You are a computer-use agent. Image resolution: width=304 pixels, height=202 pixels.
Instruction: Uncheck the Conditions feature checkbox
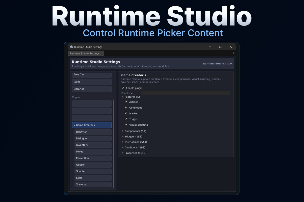click(126, 108)
